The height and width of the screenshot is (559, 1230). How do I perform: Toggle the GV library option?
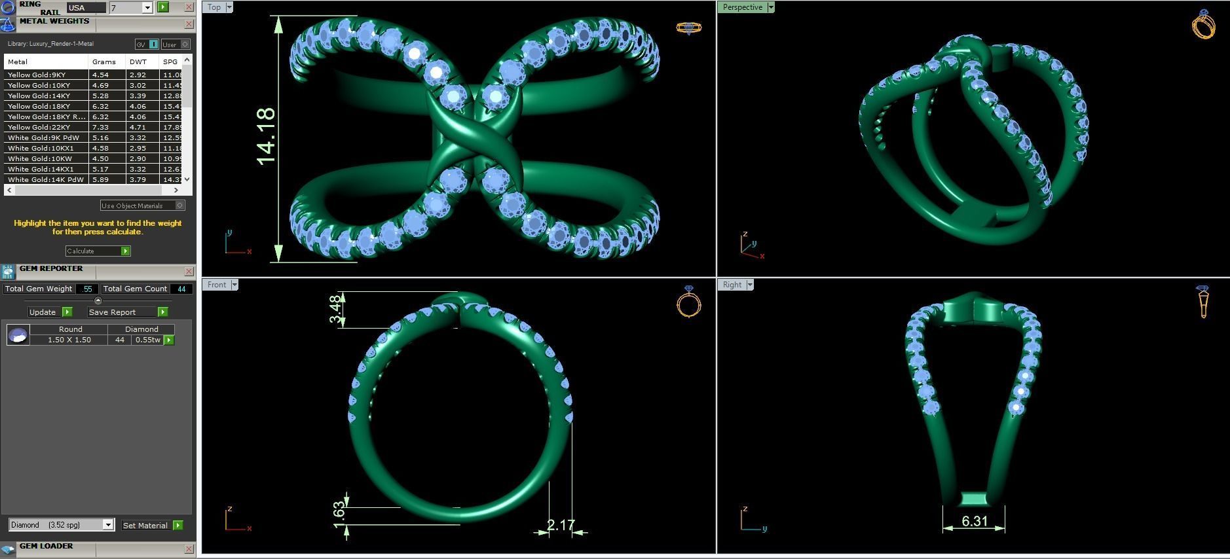[147, 45]
